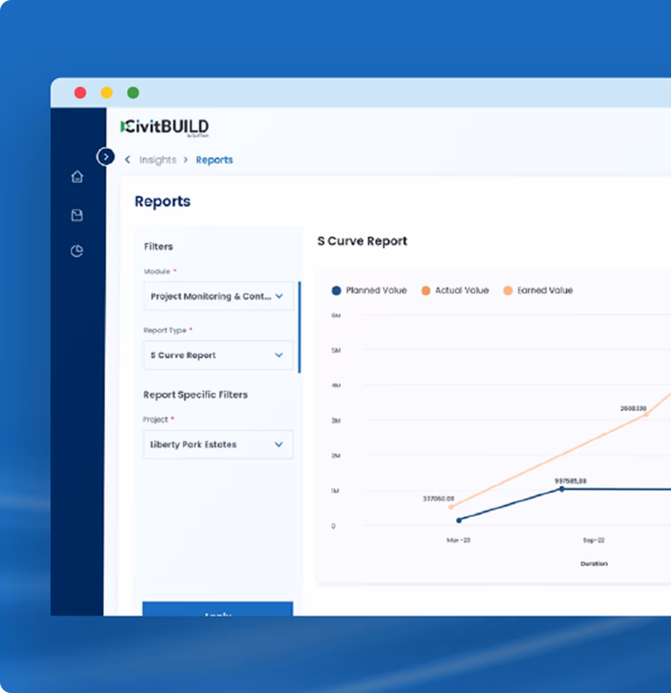
Task: Select the Reports breadcrumb link
Action: pyautogui.click(x=214, y=160)
